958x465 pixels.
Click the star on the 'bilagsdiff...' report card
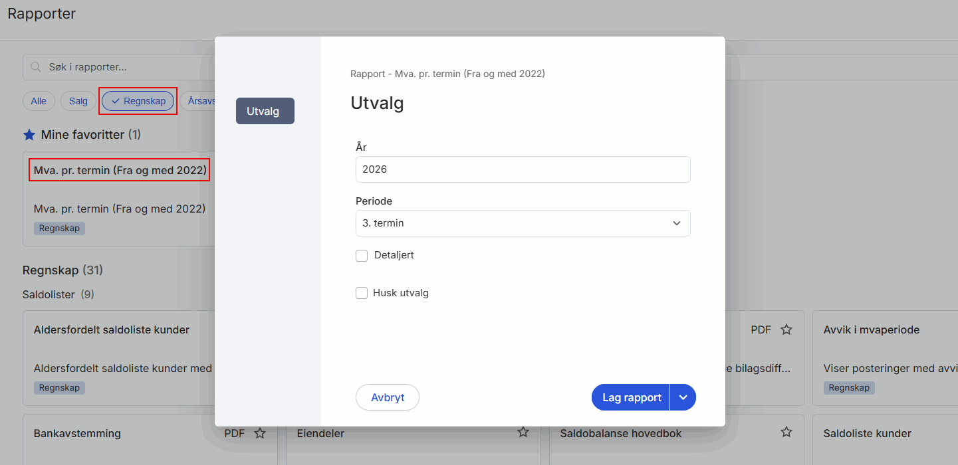click(x=786, y=329)
